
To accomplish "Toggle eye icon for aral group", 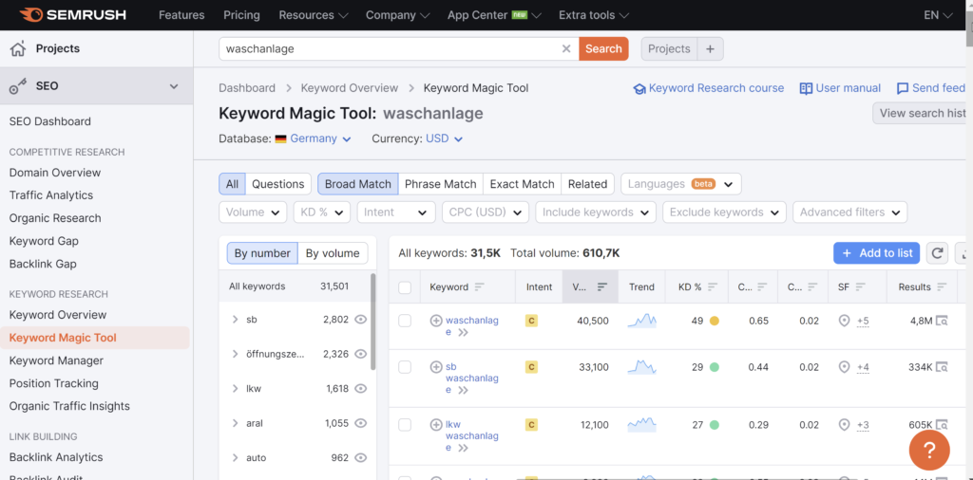I will coord(360,424).
